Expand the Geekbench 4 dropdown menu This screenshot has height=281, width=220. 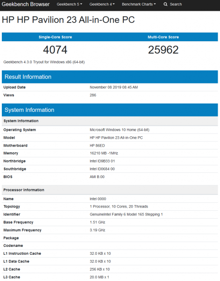(x=102, y=4)
